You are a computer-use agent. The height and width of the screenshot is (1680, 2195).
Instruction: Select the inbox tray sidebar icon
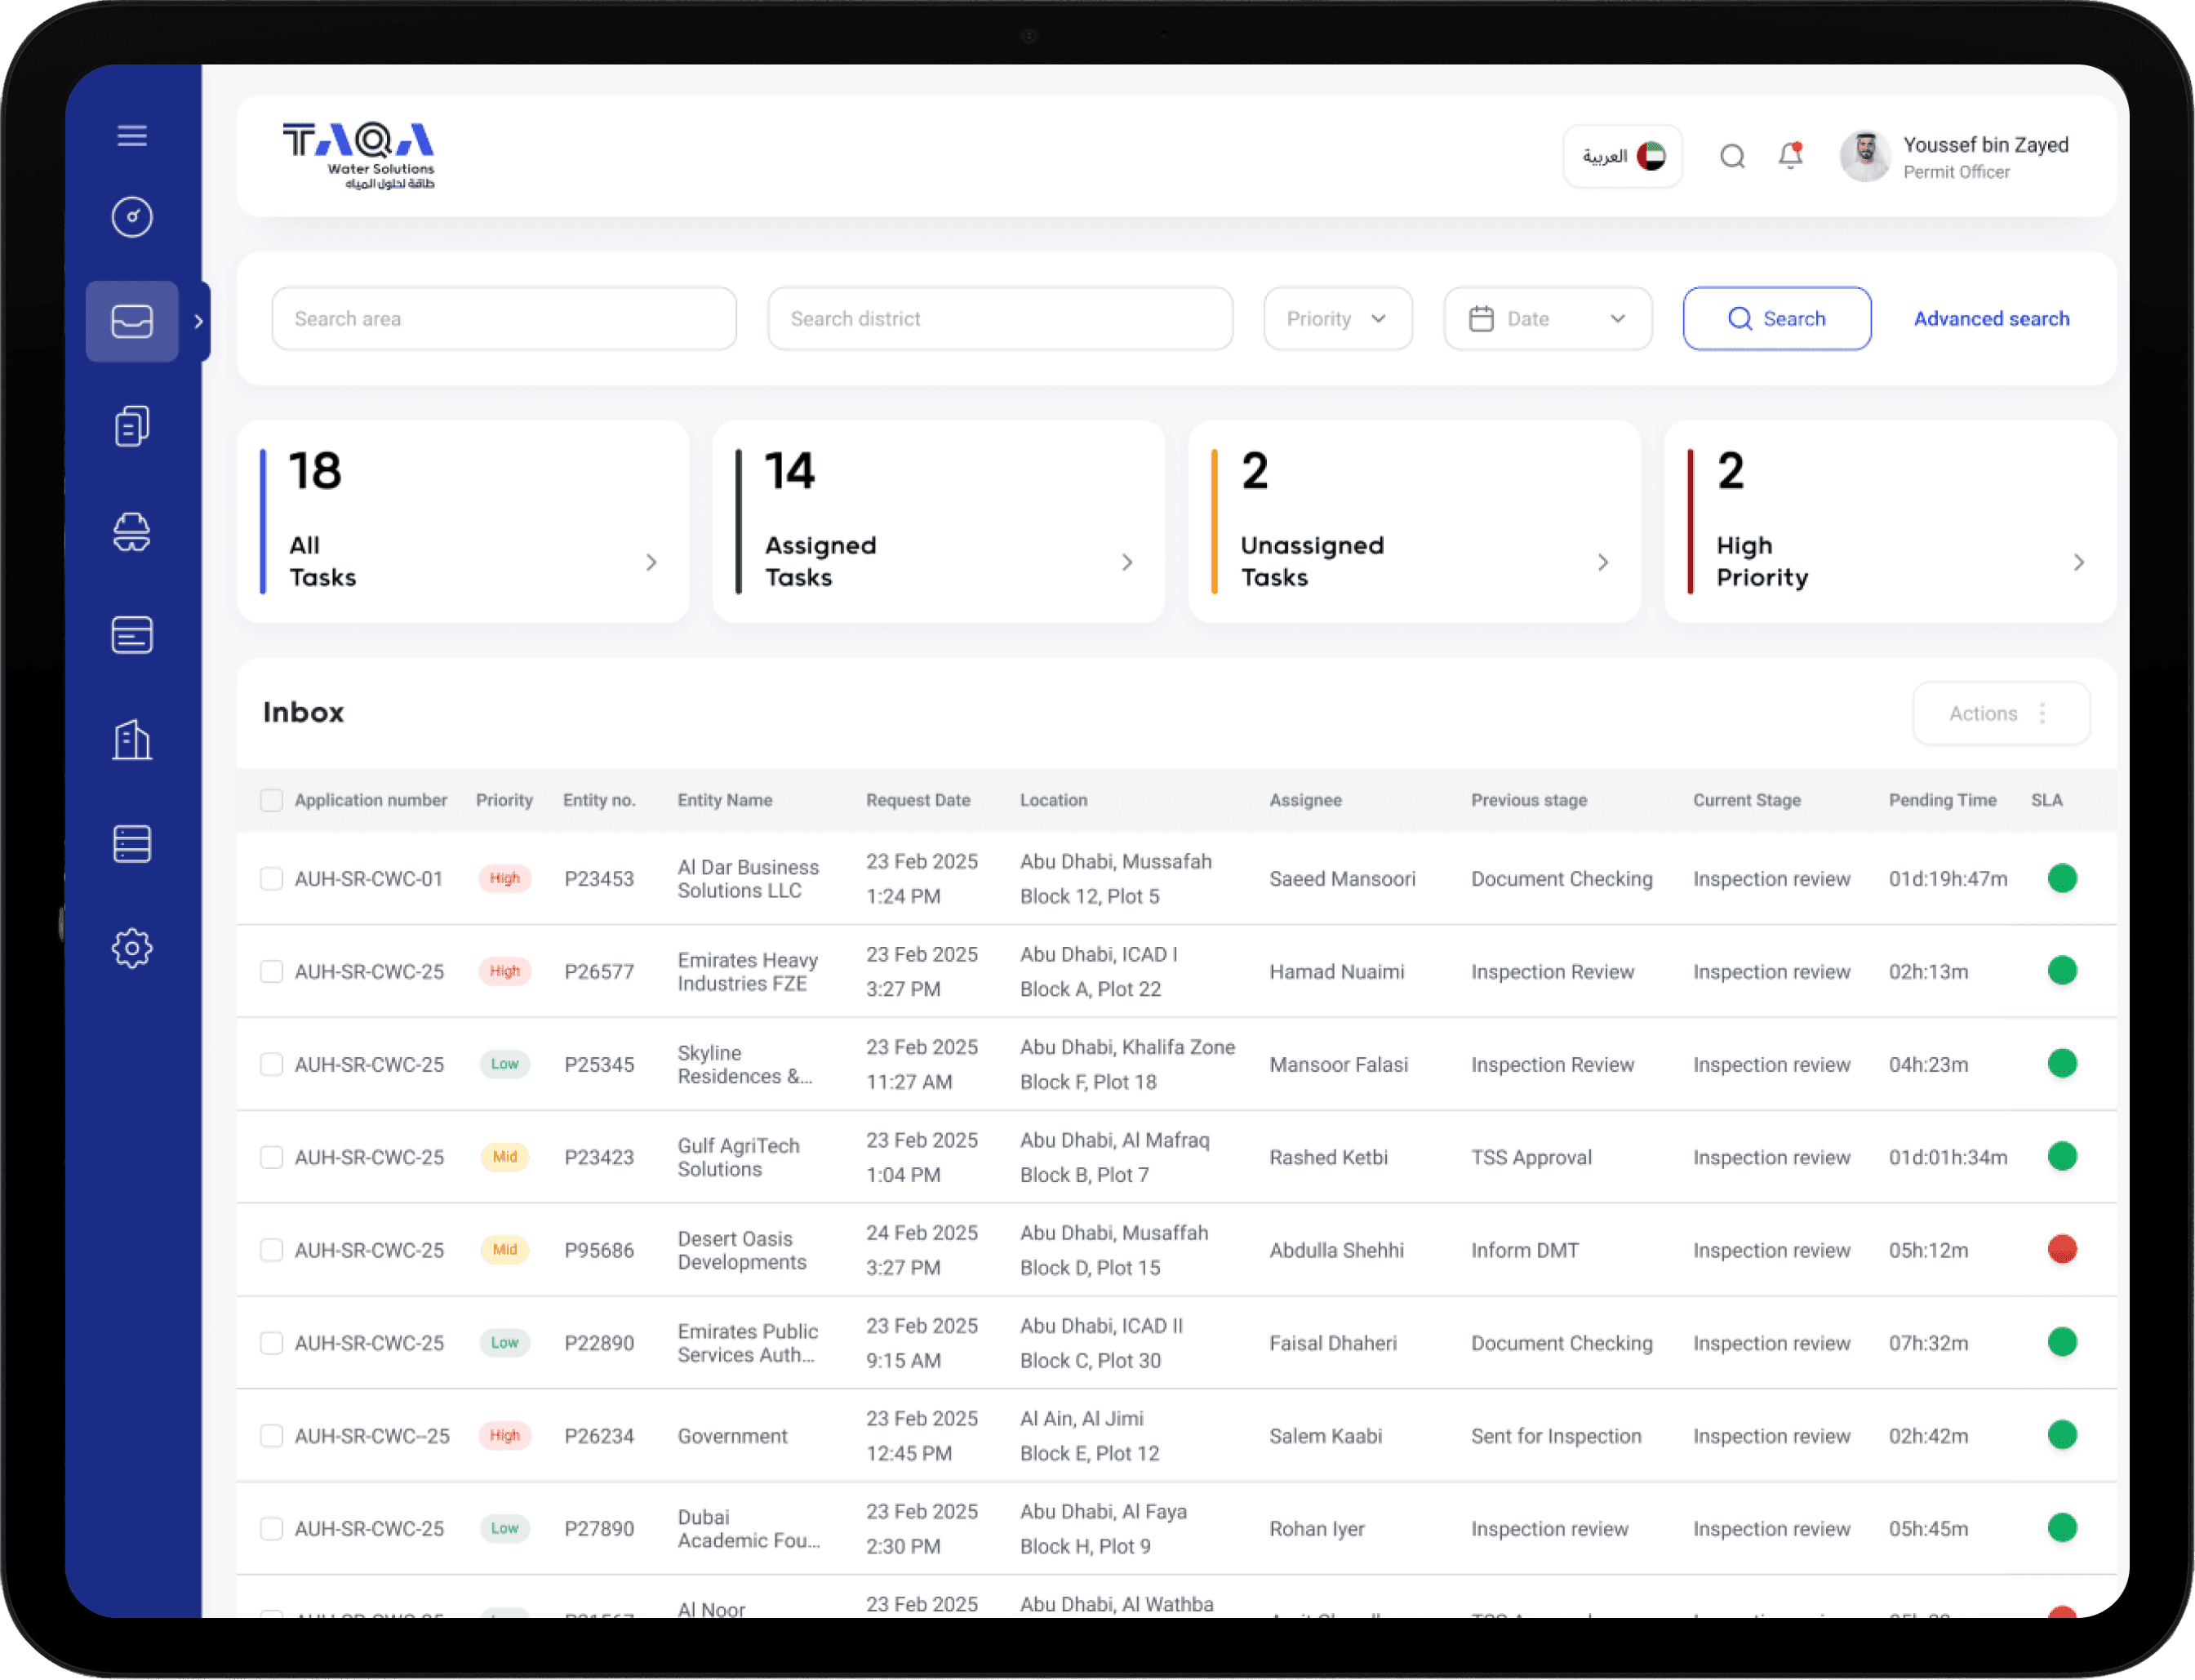132,321
